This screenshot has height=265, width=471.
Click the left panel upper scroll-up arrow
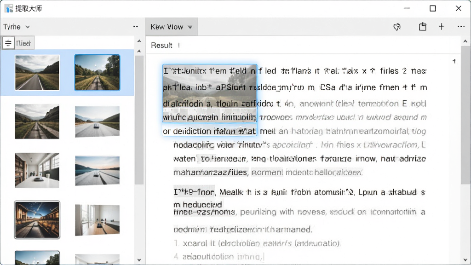pos(139,41)
